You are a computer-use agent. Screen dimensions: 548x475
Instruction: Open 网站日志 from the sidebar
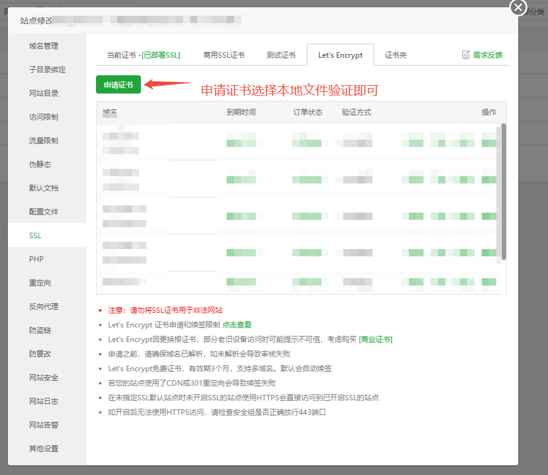[x=44, y=402]
